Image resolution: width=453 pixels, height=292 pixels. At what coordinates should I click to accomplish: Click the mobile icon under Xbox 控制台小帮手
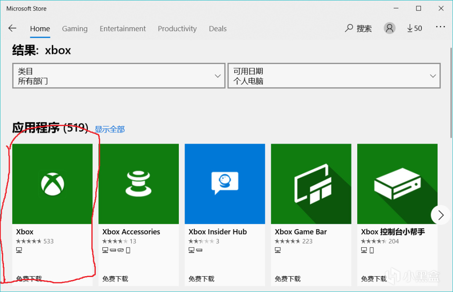372,250
